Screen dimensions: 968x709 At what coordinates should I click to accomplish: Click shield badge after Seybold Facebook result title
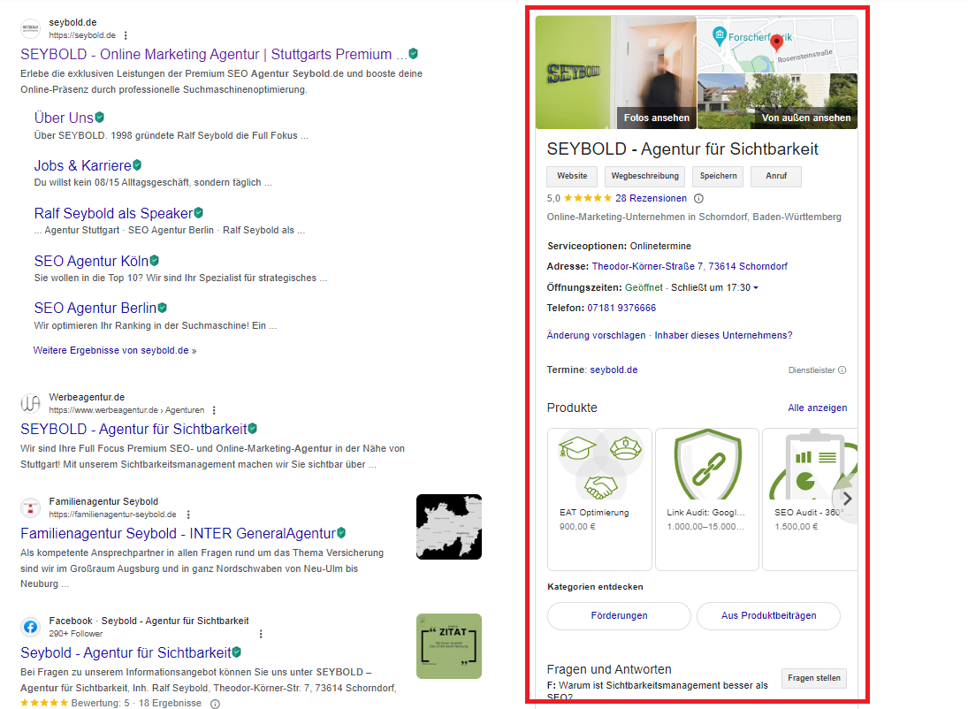click(236, 652)
